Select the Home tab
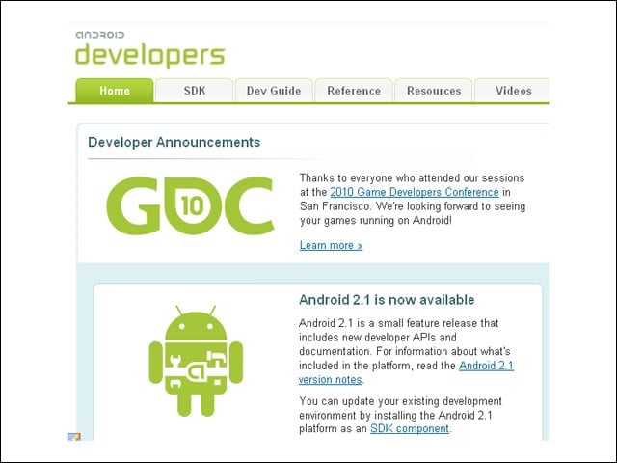 tap(115, 91)
